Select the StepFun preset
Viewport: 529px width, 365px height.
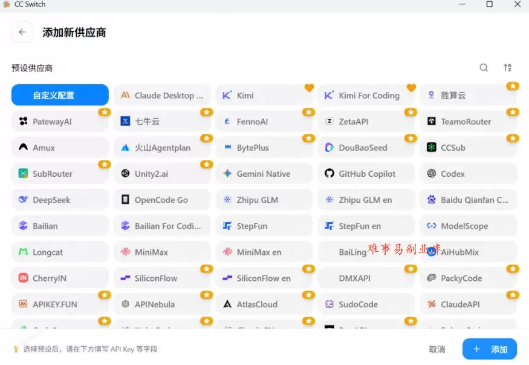(265, 226)
